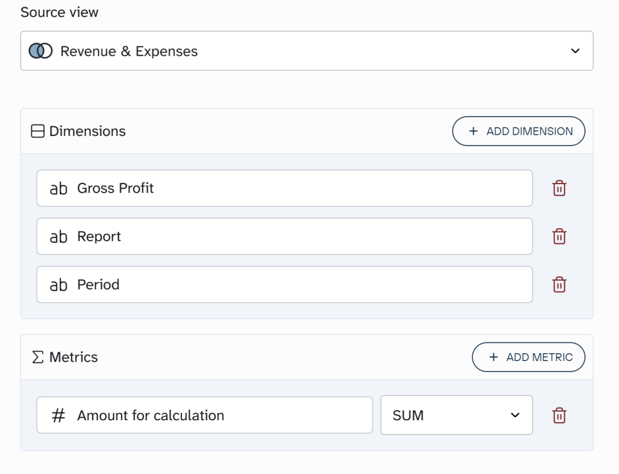The height and width of the screenshot is (474, 619).
Task: Open the SUM aggregation dropdown
Action: (456, 415)
